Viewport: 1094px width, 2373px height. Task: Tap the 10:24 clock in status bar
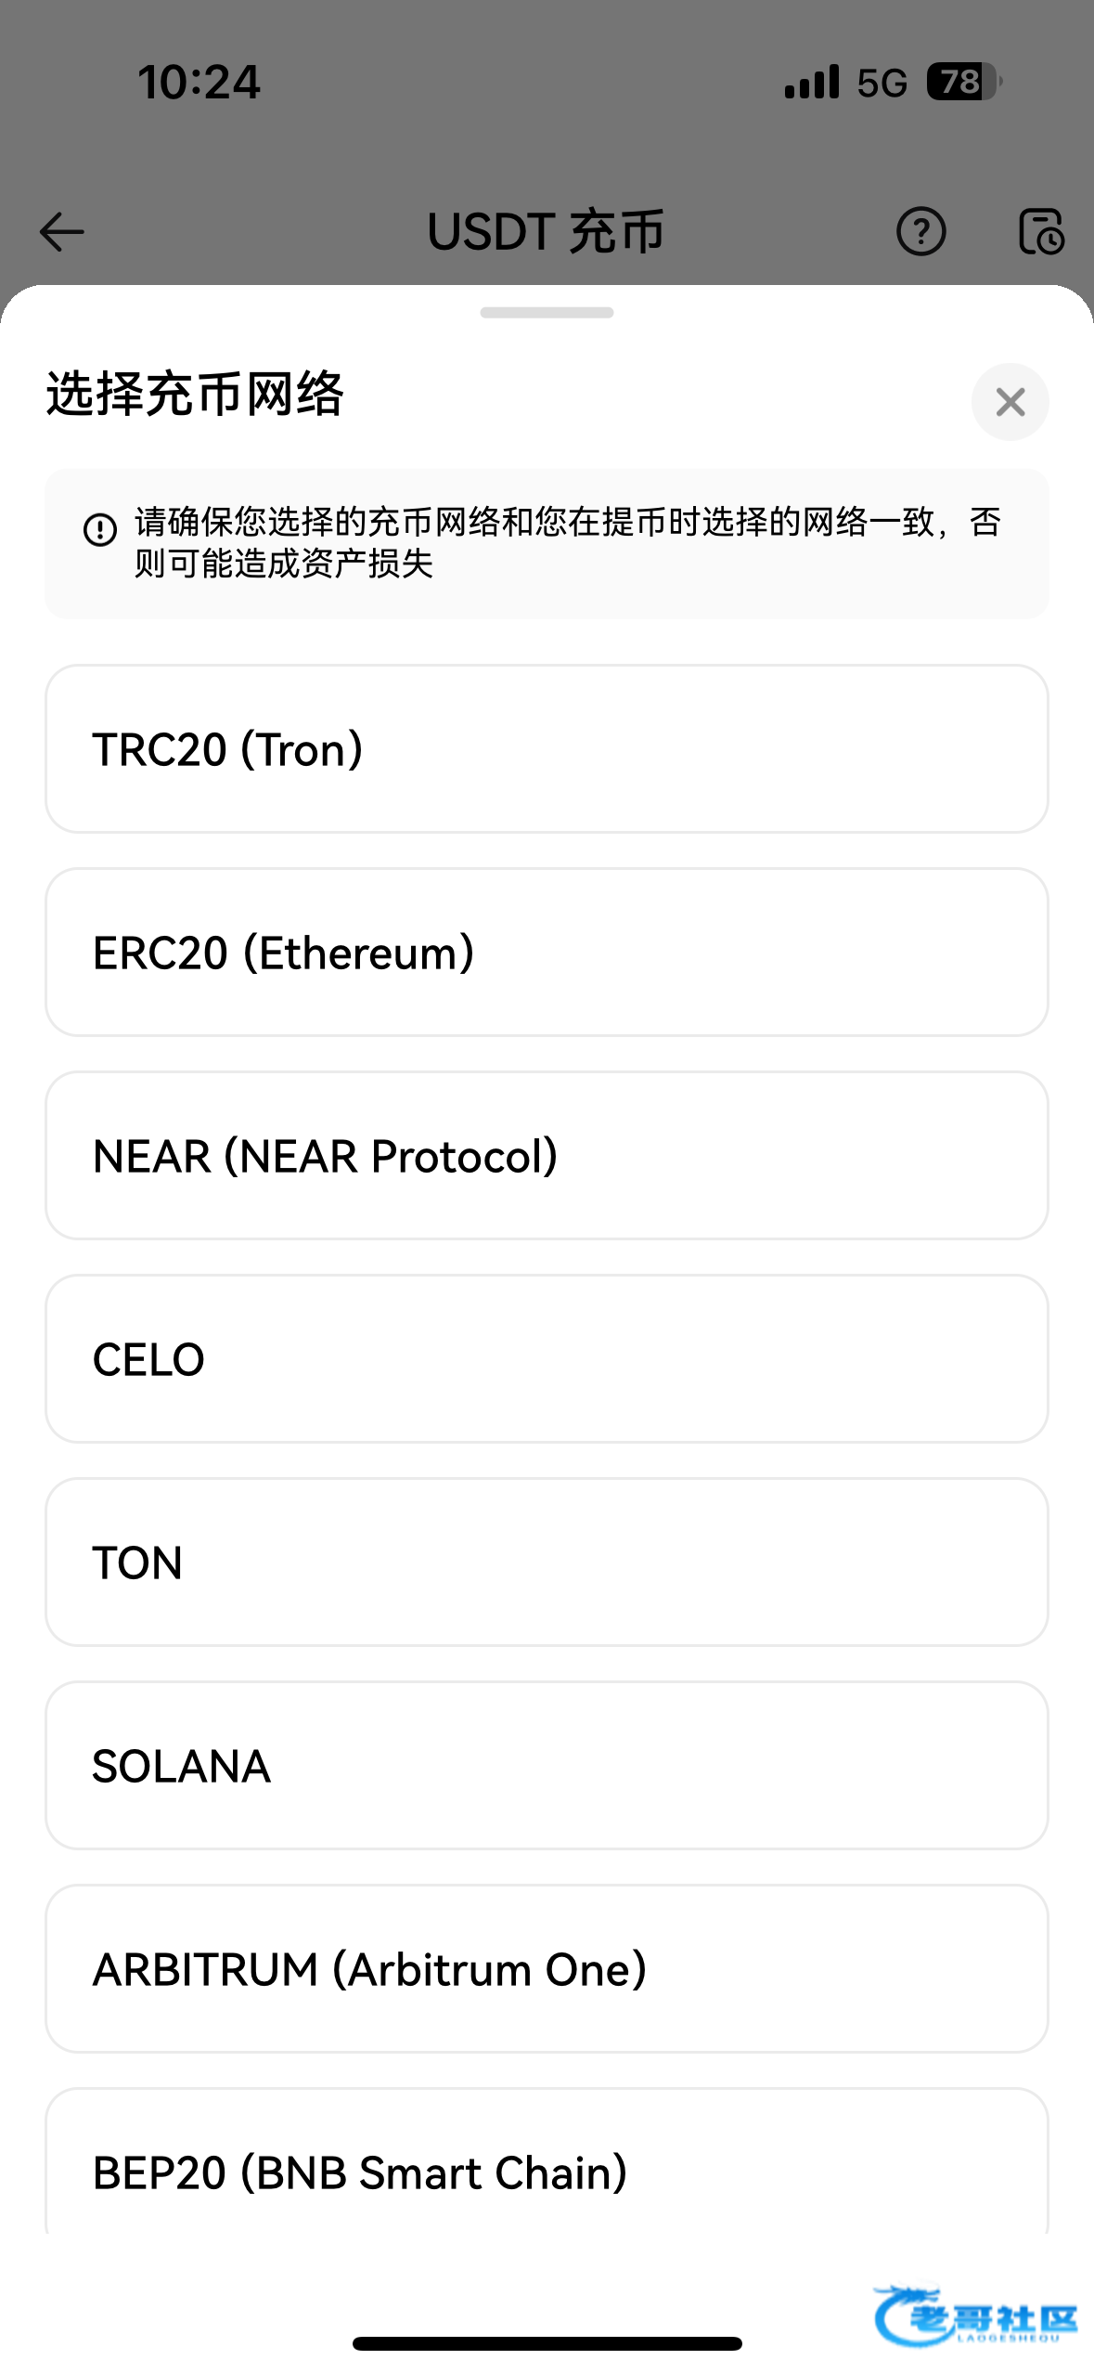click(x=199, y=82)
